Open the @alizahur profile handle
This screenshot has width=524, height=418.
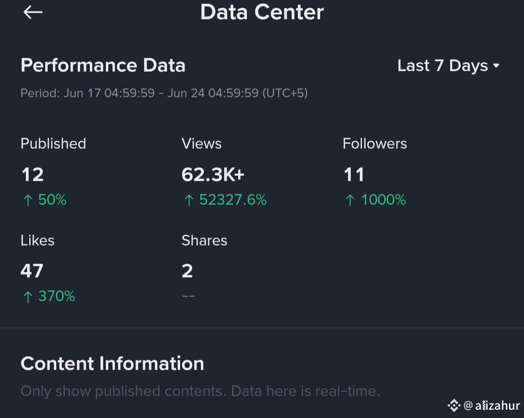point(491,405)
